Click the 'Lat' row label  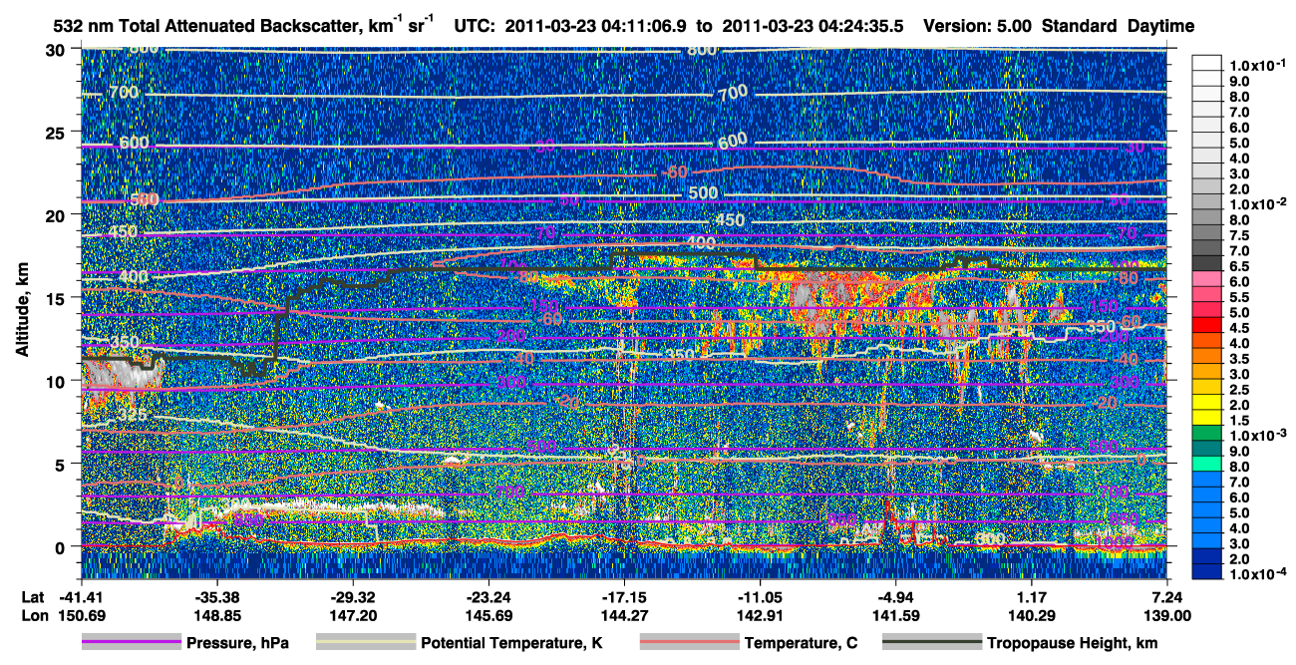pos(33,597)
